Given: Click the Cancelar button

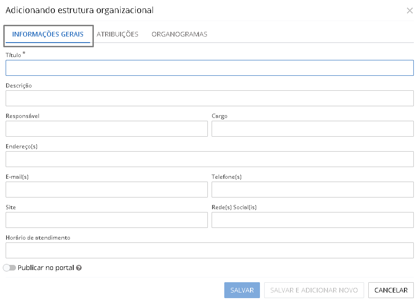Looking at the screenshot, I should [x=391, y=290].
